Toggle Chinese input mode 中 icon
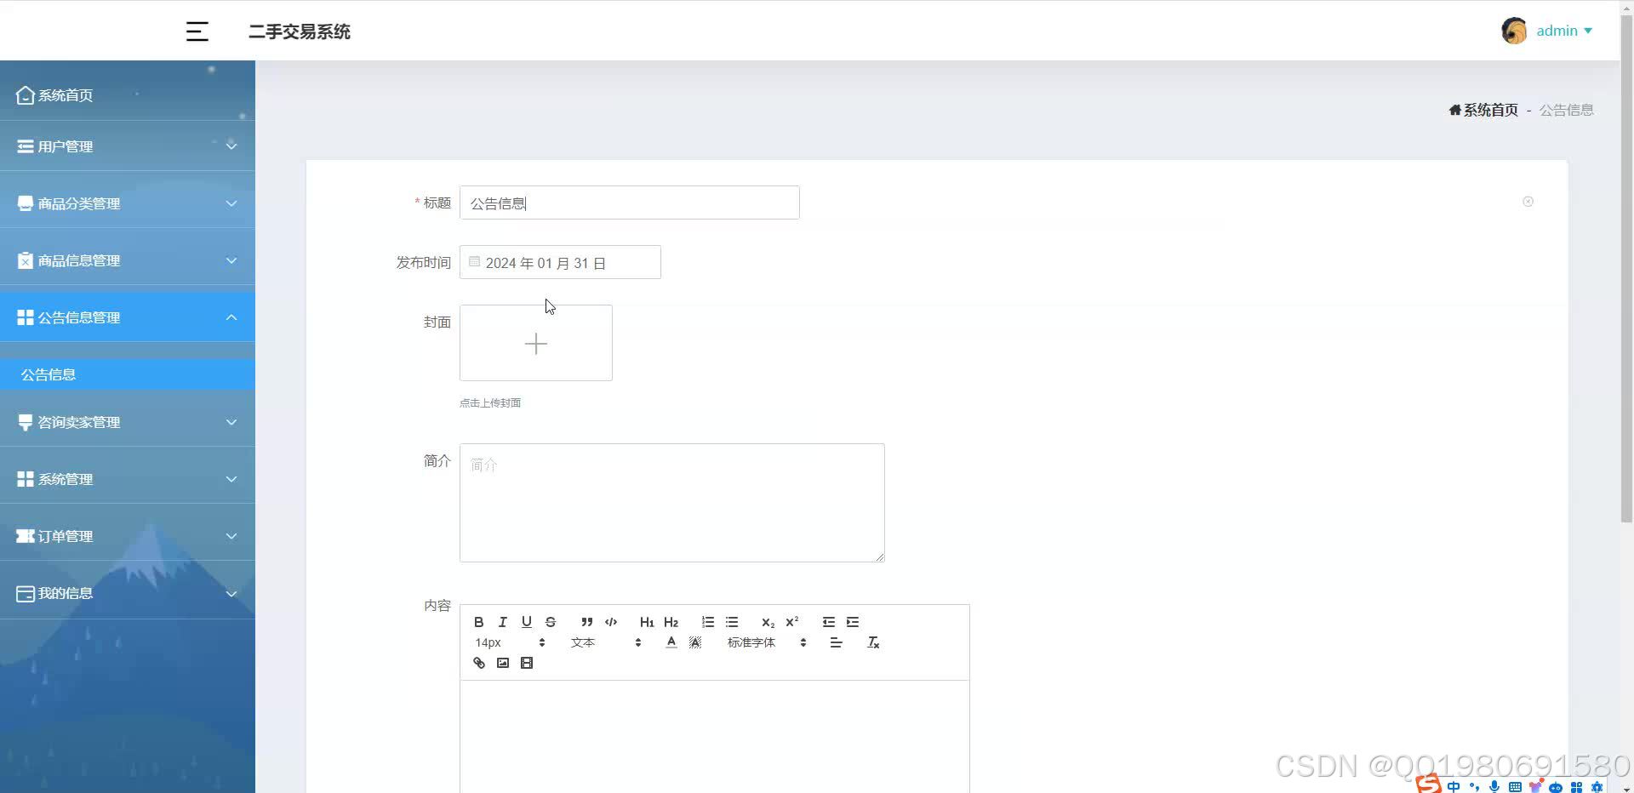1634x793 pixels. click(1454, 787)
